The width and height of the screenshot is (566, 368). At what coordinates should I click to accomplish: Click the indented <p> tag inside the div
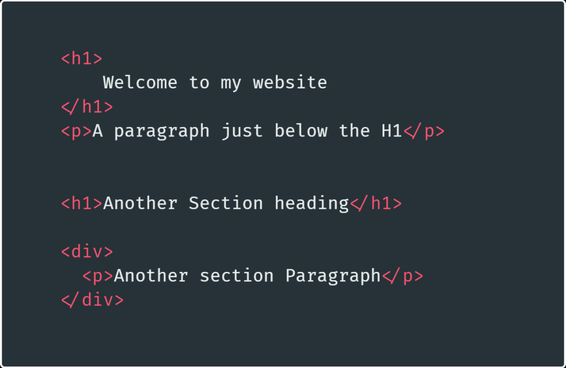click(x=98, y=276)
